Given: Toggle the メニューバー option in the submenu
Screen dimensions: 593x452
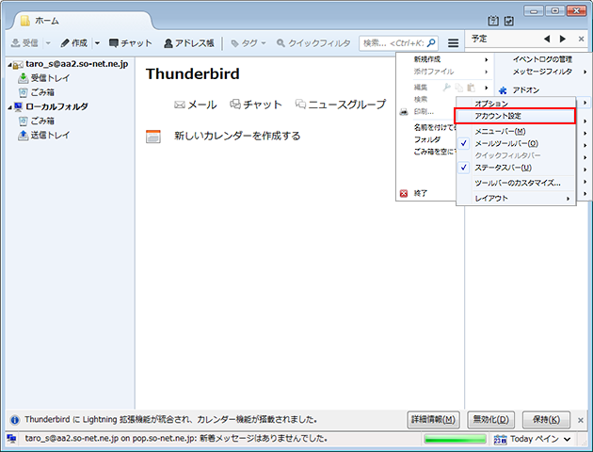Looking at the screenshot, I should [x=500, y=131].
